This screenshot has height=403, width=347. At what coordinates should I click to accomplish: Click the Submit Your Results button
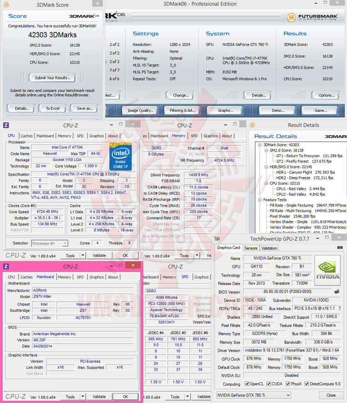coord(53,78)
